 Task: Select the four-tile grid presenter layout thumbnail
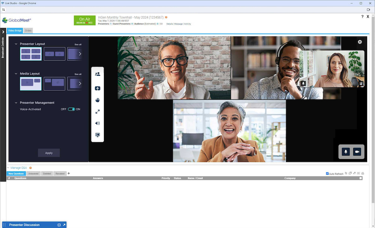point(31,54)
